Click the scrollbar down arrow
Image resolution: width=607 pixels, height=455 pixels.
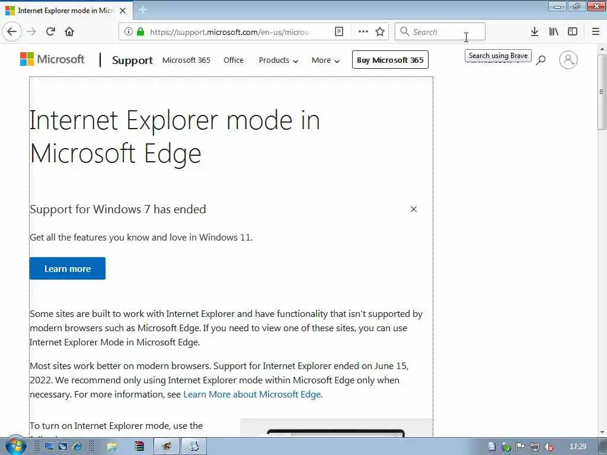(602, 432)
